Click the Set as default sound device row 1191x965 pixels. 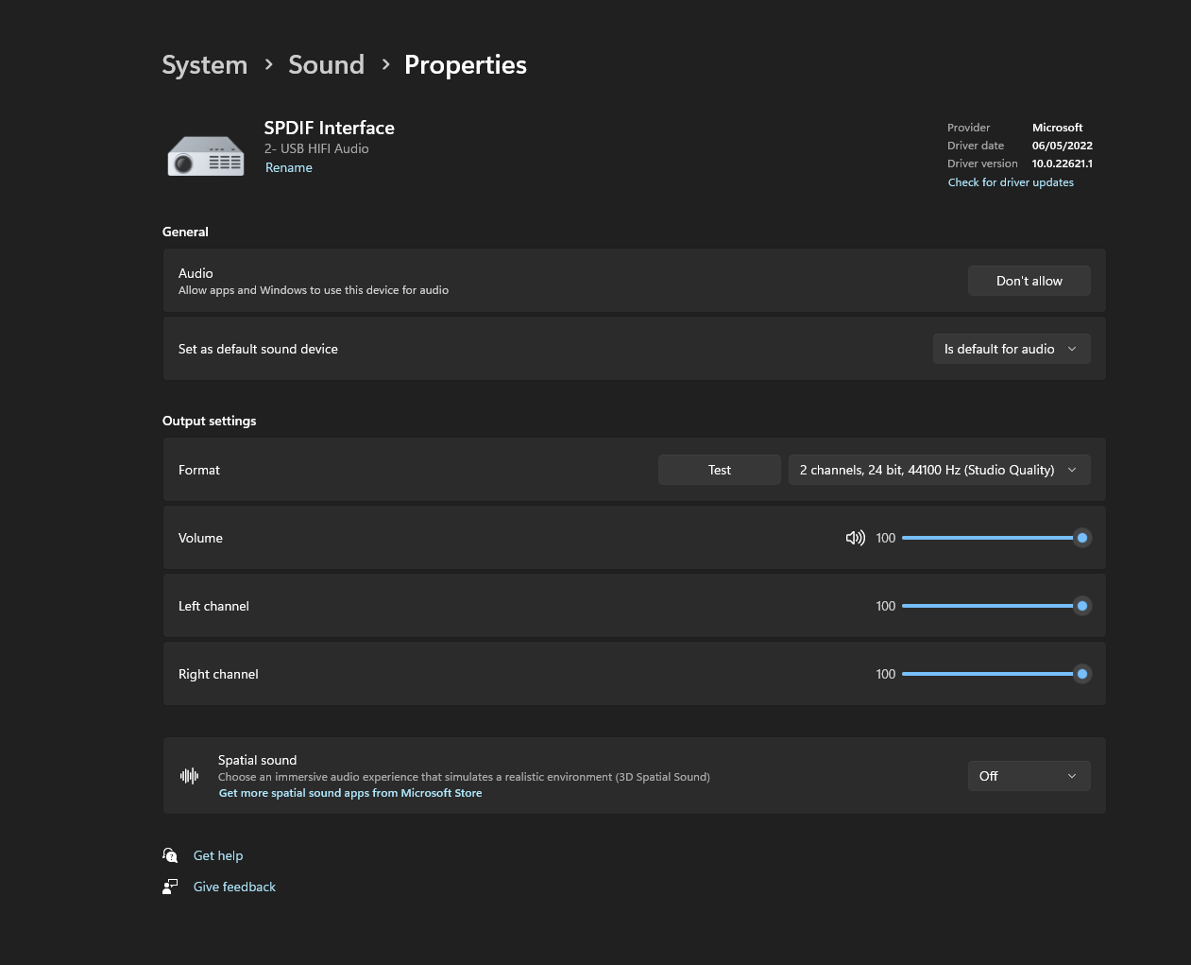pos(634,349)
